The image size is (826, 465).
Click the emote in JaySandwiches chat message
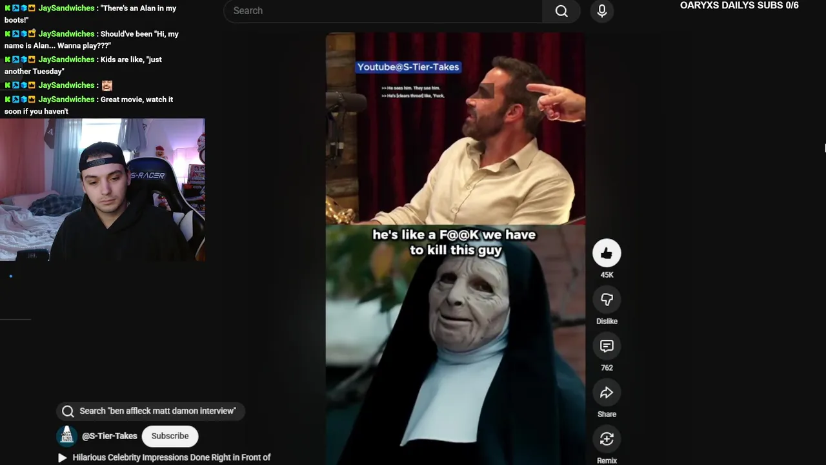pyautogui.click(x=106, y=85)
